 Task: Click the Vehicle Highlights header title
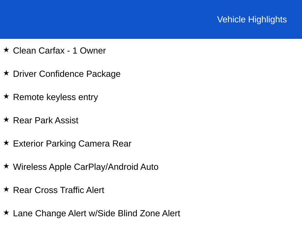click(x=252, y=19)
